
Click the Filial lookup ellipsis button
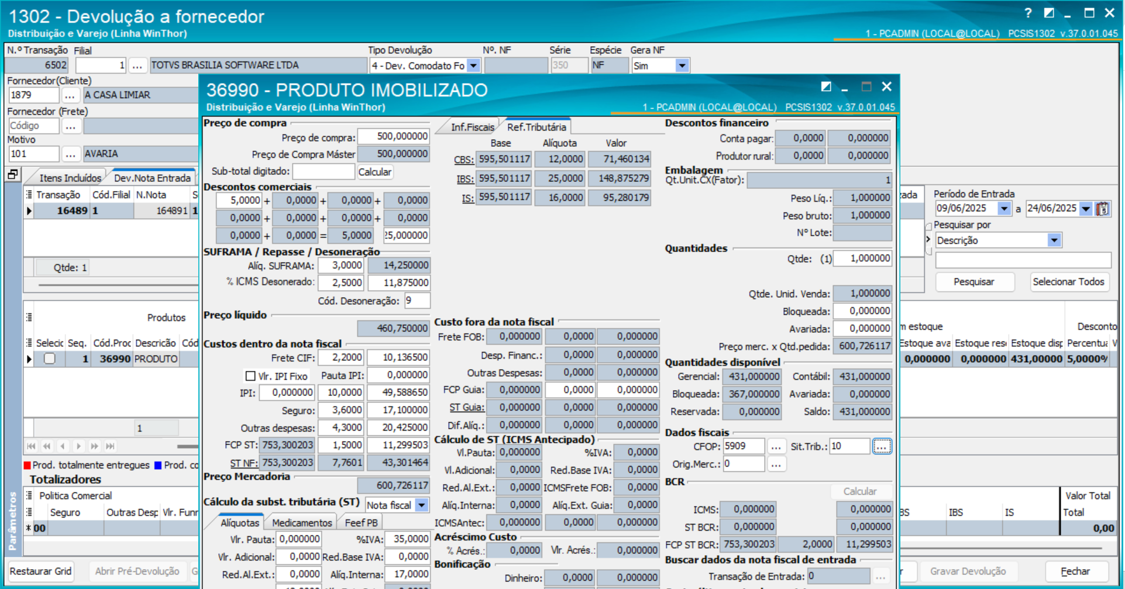pyautogui.click(x=137, y=66)
